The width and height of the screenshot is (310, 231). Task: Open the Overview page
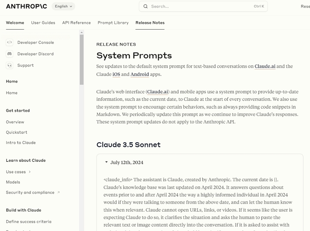15,122
